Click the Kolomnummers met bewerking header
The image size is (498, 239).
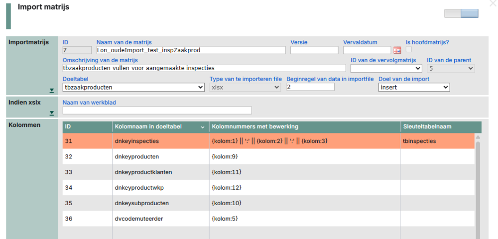click(304, 127)
